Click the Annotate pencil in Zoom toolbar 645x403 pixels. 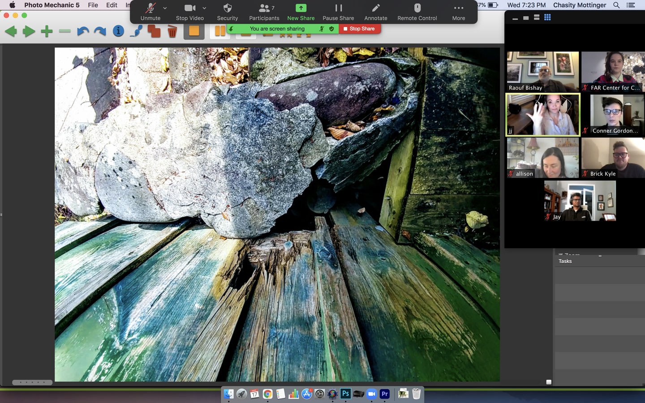point(375,12)
